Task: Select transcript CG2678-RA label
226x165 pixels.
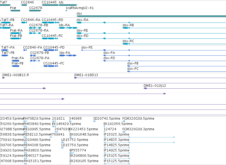Action: (39, 31)
